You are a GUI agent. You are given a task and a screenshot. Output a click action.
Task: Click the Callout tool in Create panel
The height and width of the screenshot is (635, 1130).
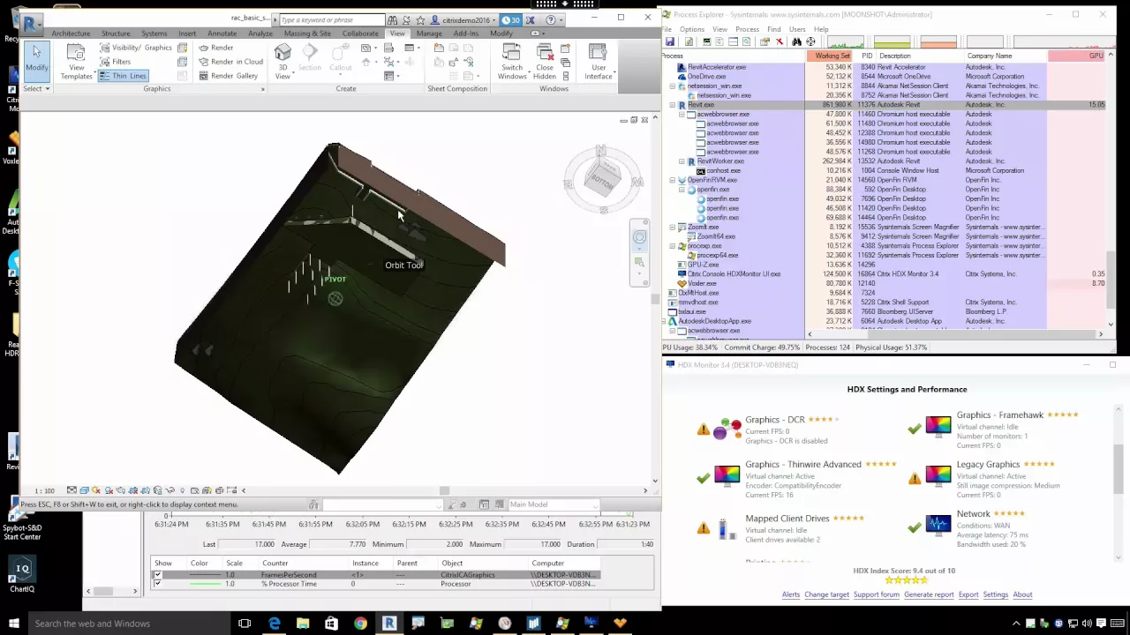tap(341, 59)
